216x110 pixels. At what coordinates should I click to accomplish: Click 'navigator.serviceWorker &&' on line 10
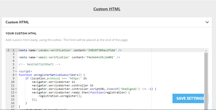coord(54,82)
